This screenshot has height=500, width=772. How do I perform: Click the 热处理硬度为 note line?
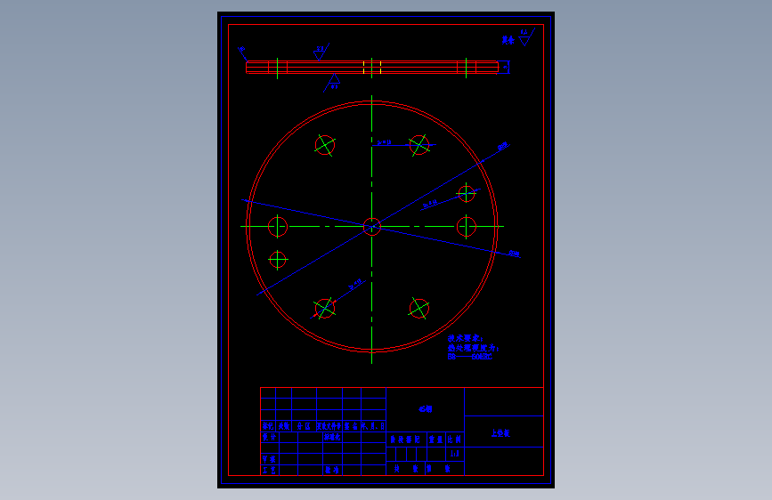tap(473, 348)
